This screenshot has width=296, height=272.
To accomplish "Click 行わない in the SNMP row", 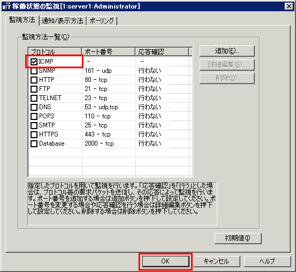I will point(149,71).
